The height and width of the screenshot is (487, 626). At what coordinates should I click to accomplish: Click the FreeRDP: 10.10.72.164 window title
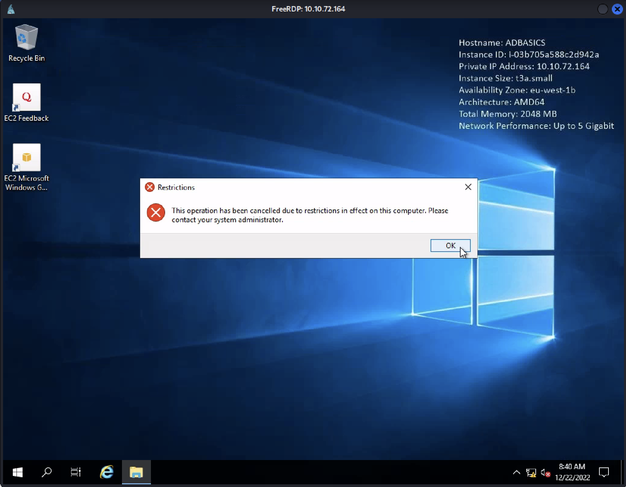308,9
